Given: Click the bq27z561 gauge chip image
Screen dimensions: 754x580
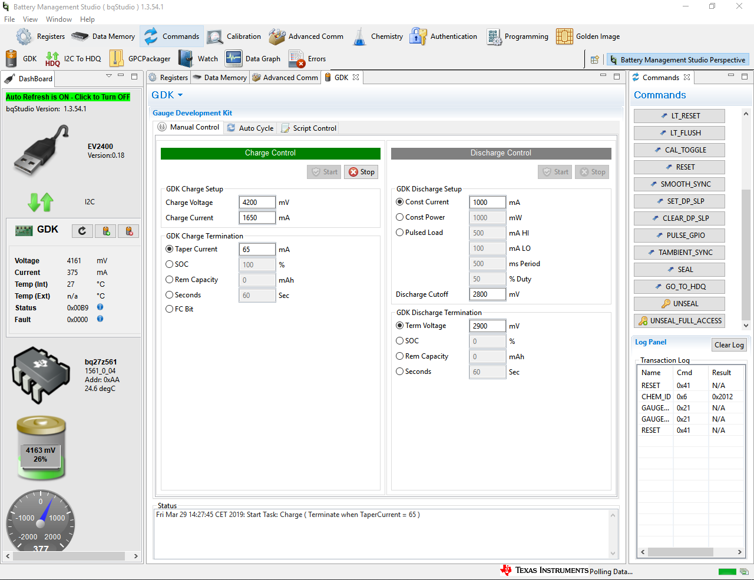Looking at the screenshot, I should click(x=41, y=375).
